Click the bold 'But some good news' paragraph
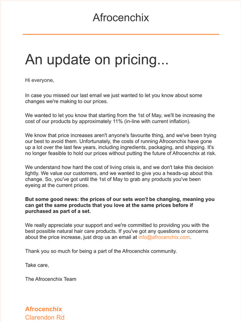Viewport: 241px width, 322px height. [x=120, y=205]
